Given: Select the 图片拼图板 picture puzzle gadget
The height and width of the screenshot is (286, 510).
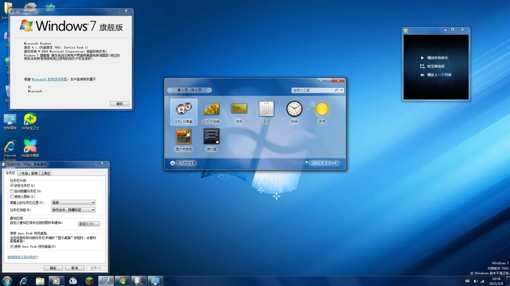Looking at the screenshot, I should click(184, 139).
